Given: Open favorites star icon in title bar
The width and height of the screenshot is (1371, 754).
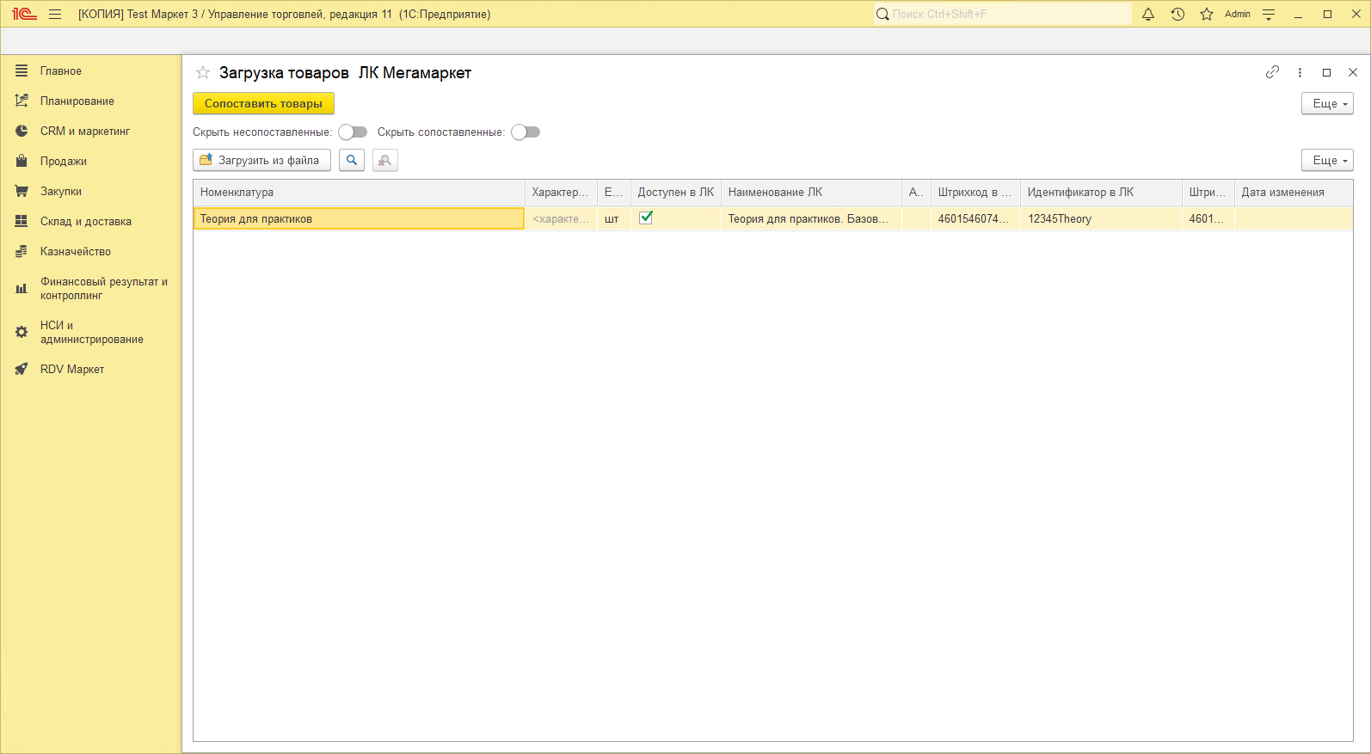Looking at the screenshot, I should click(x=1207, y=14).
